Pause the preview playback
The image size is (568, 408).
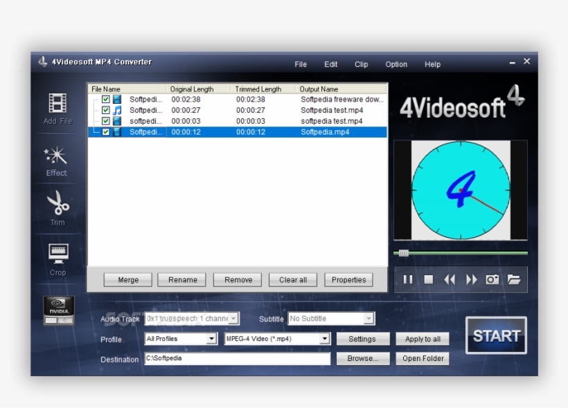pyautogui.click(x=408, y=279)
